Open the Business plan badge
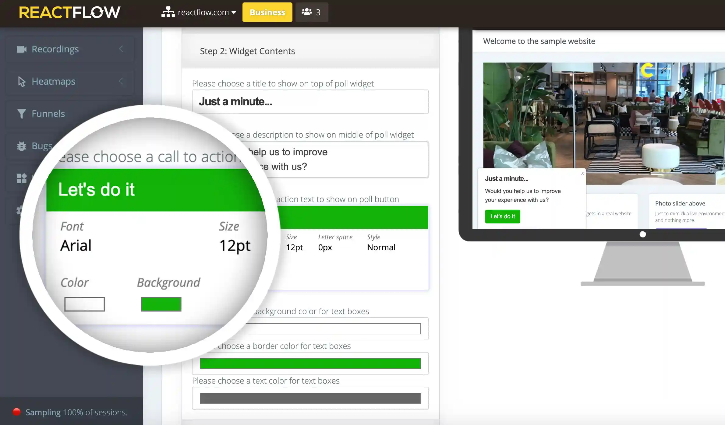725x425 pixels. [267, 12]
